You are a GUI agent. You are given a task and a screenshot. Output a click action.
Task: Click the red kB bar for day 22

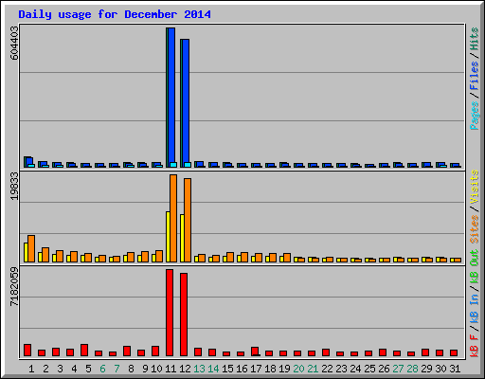[326, 352]
